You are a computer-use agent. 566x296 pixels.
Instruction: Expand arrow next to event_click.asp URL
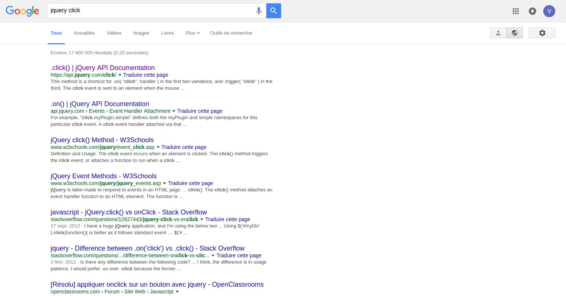coord(158,147)
